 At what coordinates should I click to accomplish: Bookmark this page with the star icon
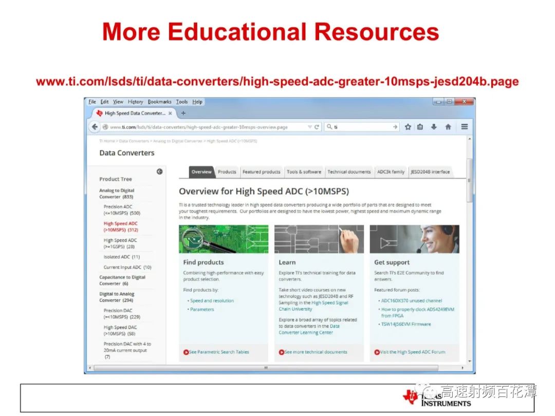[408, 127]
